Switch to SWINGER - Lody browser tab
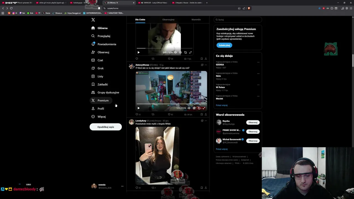Viewport: 354px width, 199px height. pyautogui.click(x=153, y=3)
